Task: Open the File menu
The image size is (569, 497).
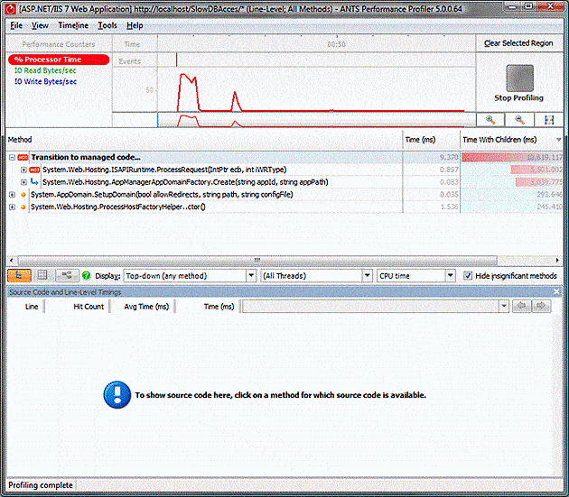Action: (16, 25)
